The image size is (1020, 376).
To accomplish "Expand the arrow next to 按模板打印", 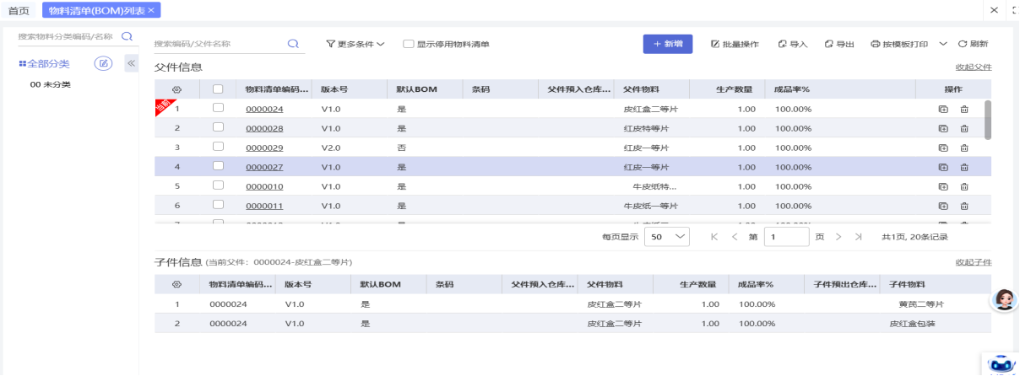I will 943,44.
